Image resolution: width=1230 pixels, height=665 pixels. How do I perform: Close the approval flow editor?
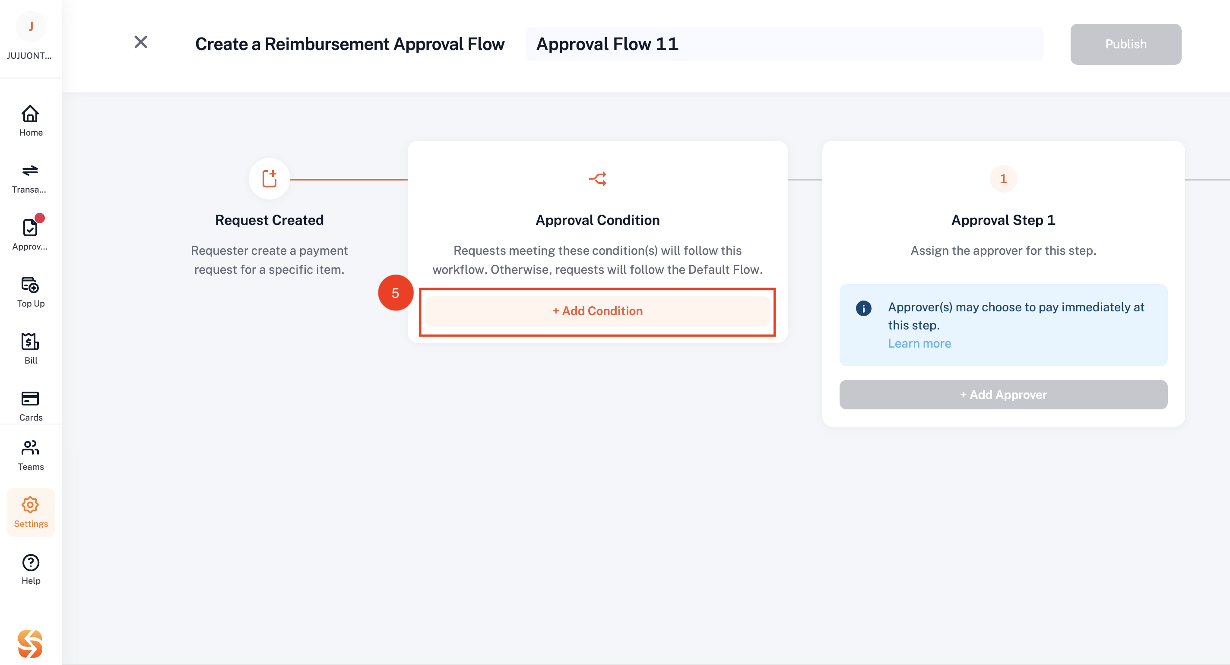[x=140, y=42]
